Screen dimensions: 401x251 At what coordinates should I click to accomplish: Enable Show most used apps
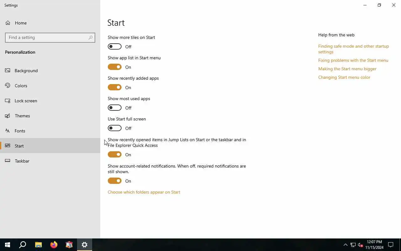pyautogui.click(x=115, y=108)
